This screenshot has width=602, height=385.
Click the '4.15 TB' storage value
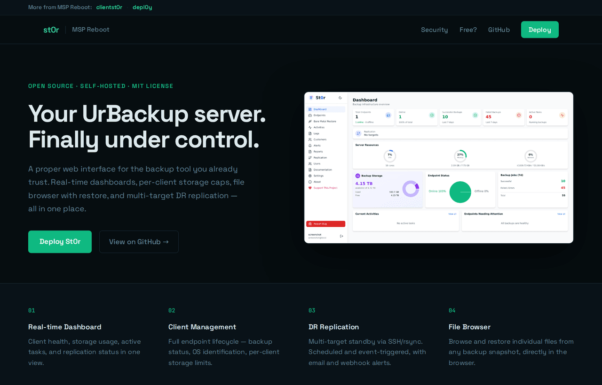pyautogui.click(x=364, y=184)
